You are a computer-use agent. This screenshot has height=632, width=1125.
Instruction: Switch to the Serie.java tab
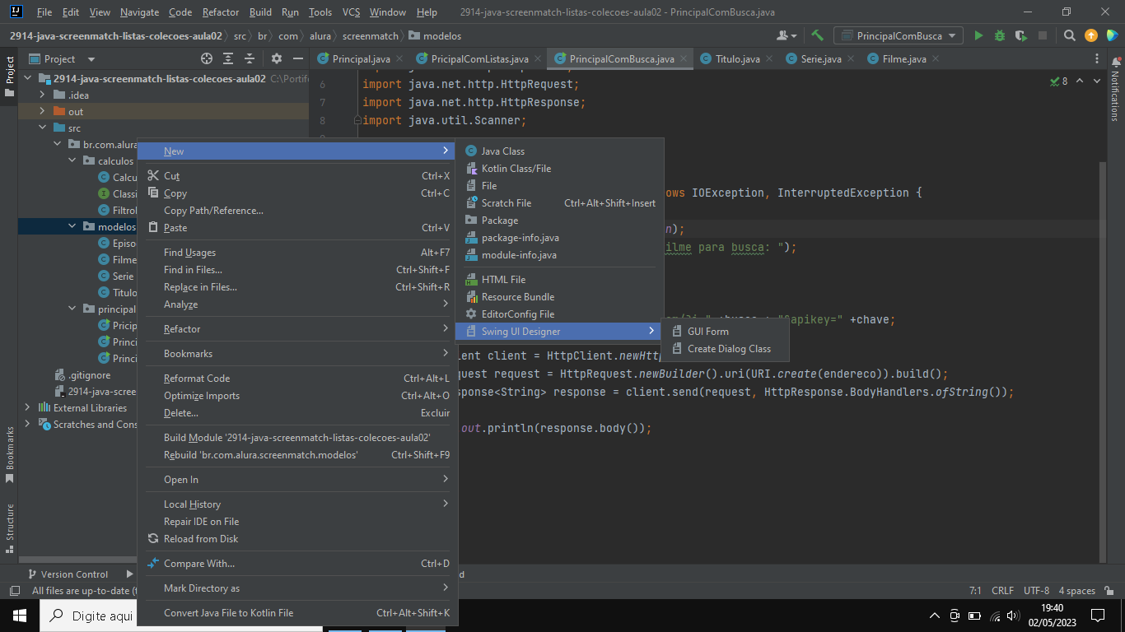click(x=820, y=59)
